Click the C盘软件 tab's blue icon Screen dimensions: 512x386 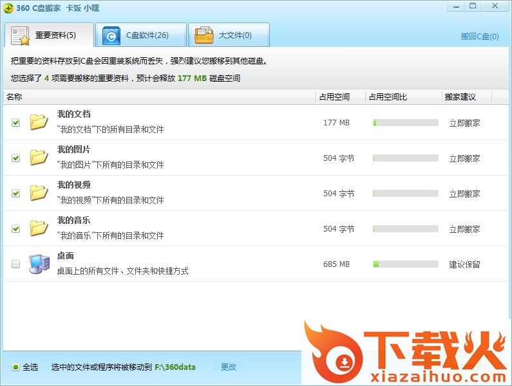(x=111, y=36)
